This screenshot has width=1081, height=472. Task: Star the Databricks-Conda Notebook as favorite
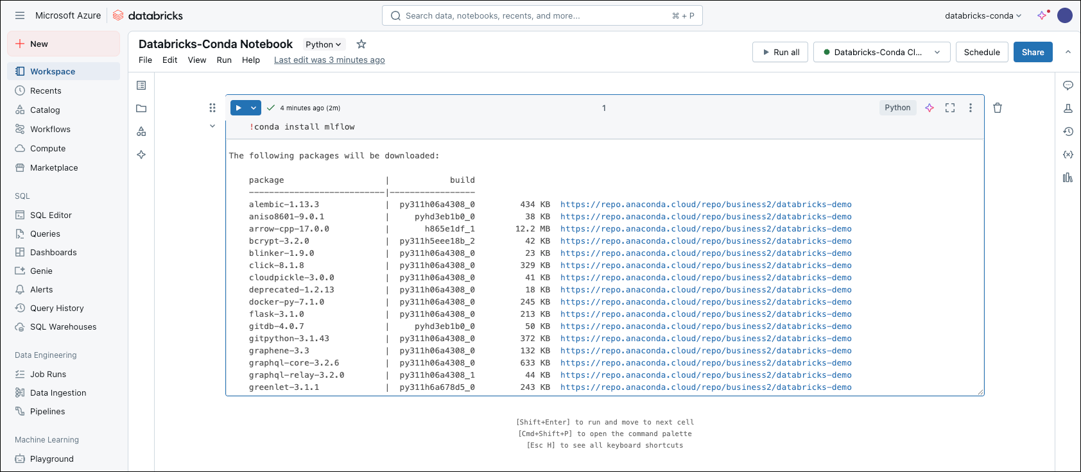(x=361, y=44)
